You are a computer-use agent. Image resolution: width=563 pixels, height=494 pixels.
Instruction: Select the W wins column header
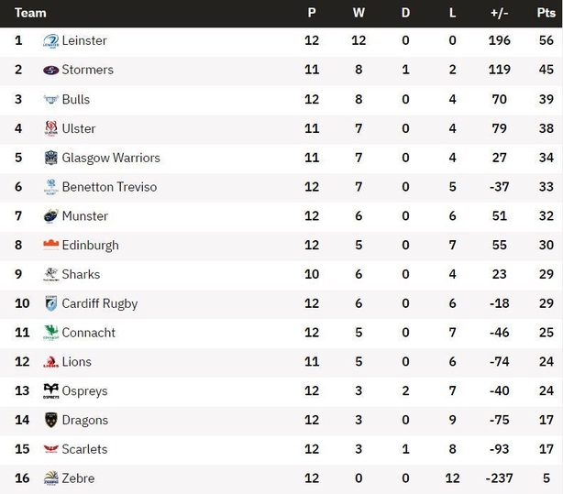(x=359, y=13)
